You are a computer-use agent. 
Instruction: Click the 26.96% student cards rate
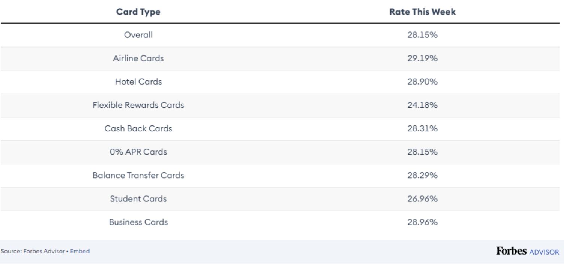tap(422, 199)
